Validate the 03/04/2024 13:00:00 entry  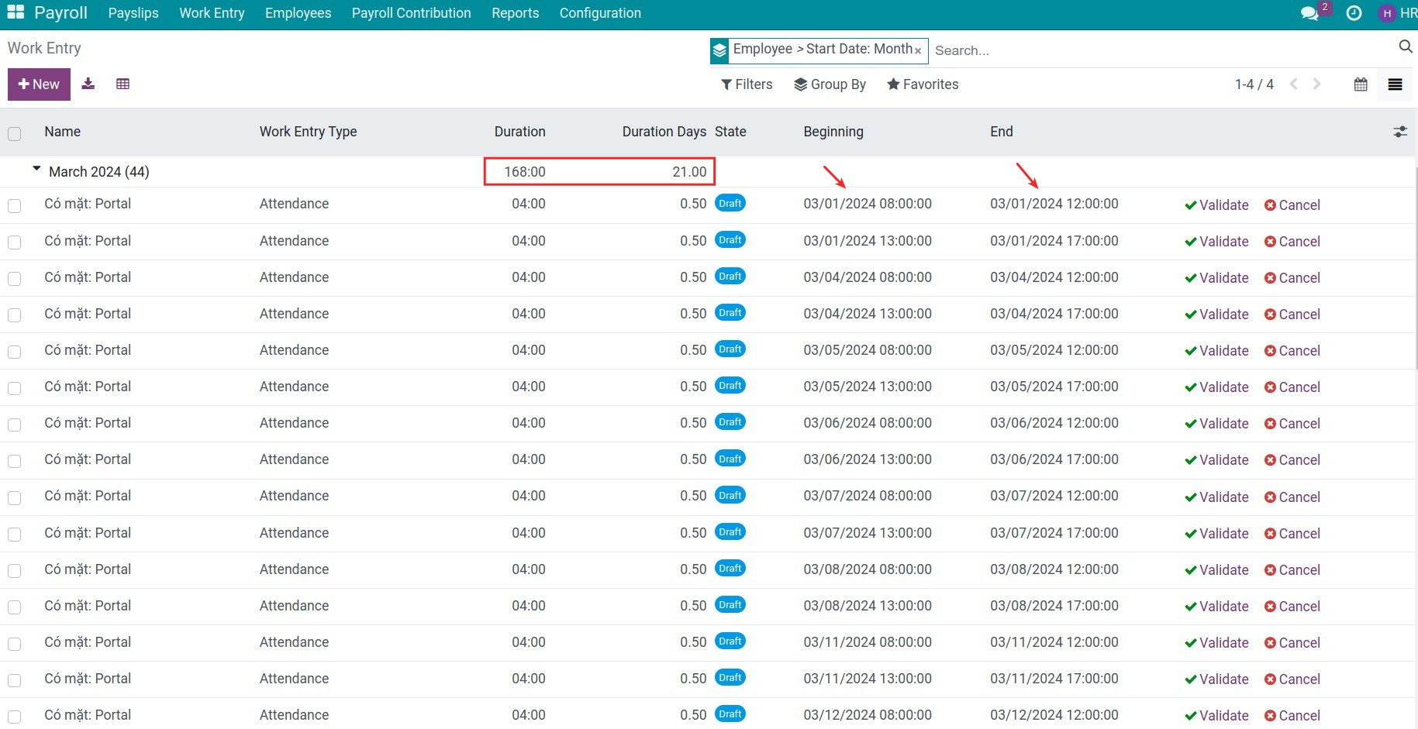click(x=1216, y=315)
